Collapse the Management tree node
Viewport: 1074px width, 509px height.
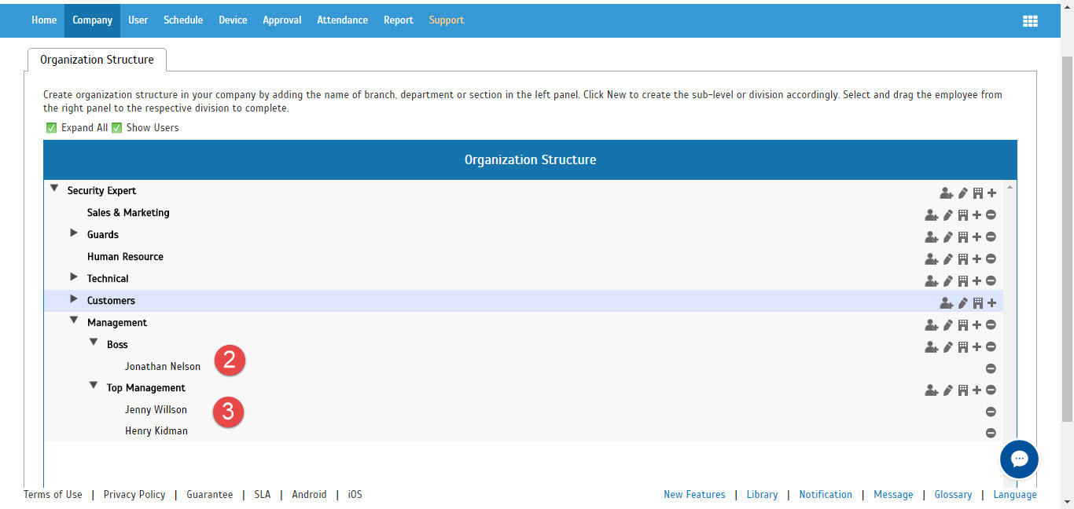tap(73, 320)
